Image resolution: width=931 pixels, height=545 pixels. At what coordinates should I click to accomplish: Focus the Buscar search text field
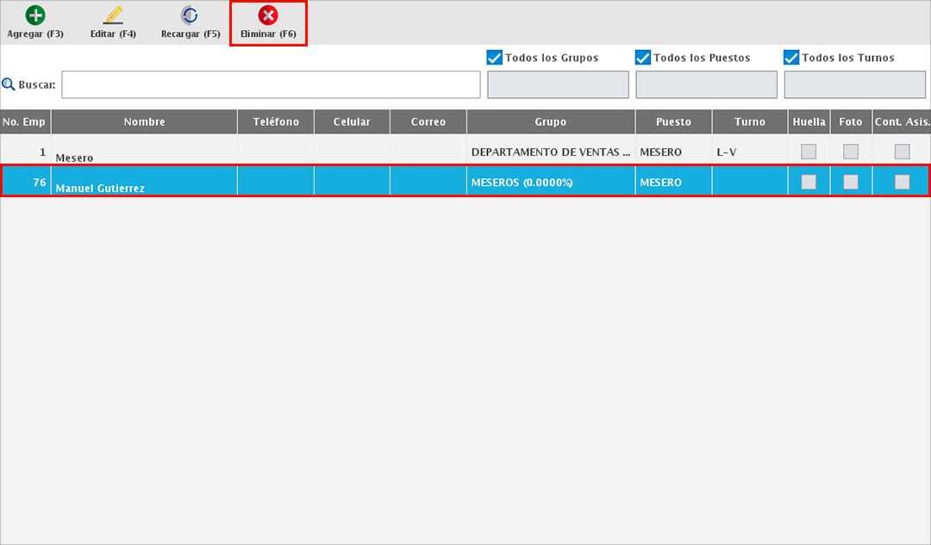click(271, 84)
